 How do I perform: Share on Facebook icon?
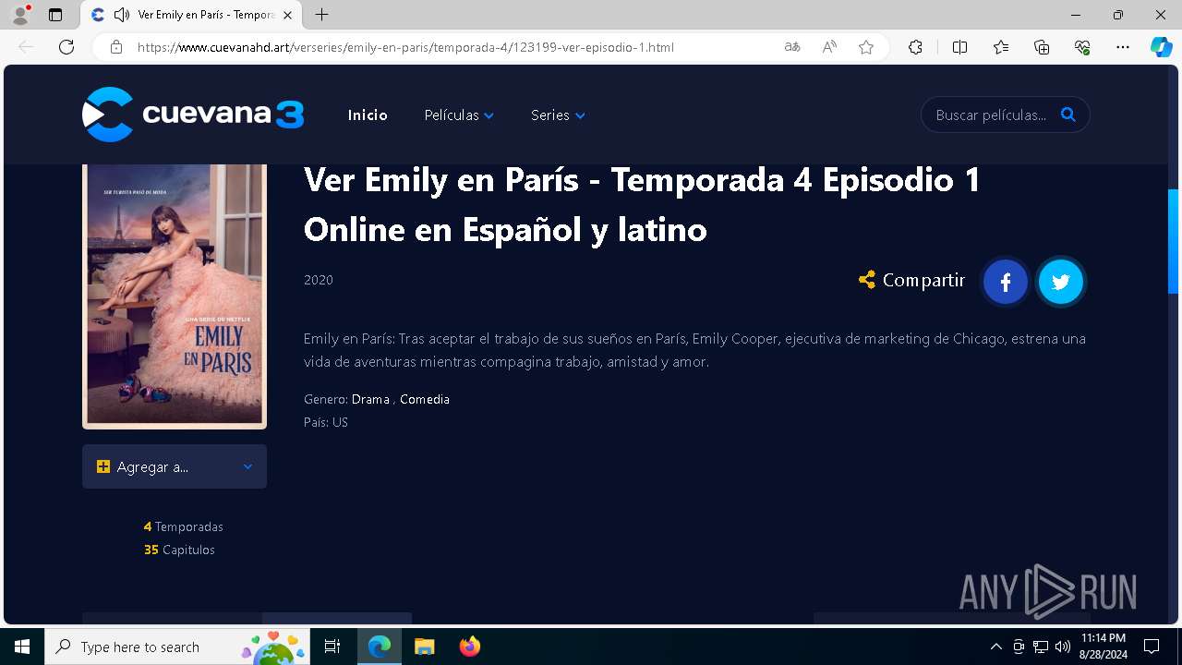click(1006, 282)
